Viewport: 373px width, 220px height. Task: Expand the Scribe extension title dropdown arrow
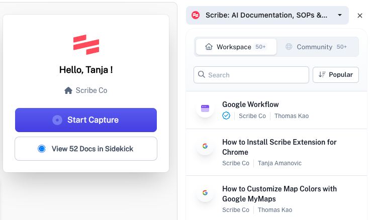pos(340,15)
